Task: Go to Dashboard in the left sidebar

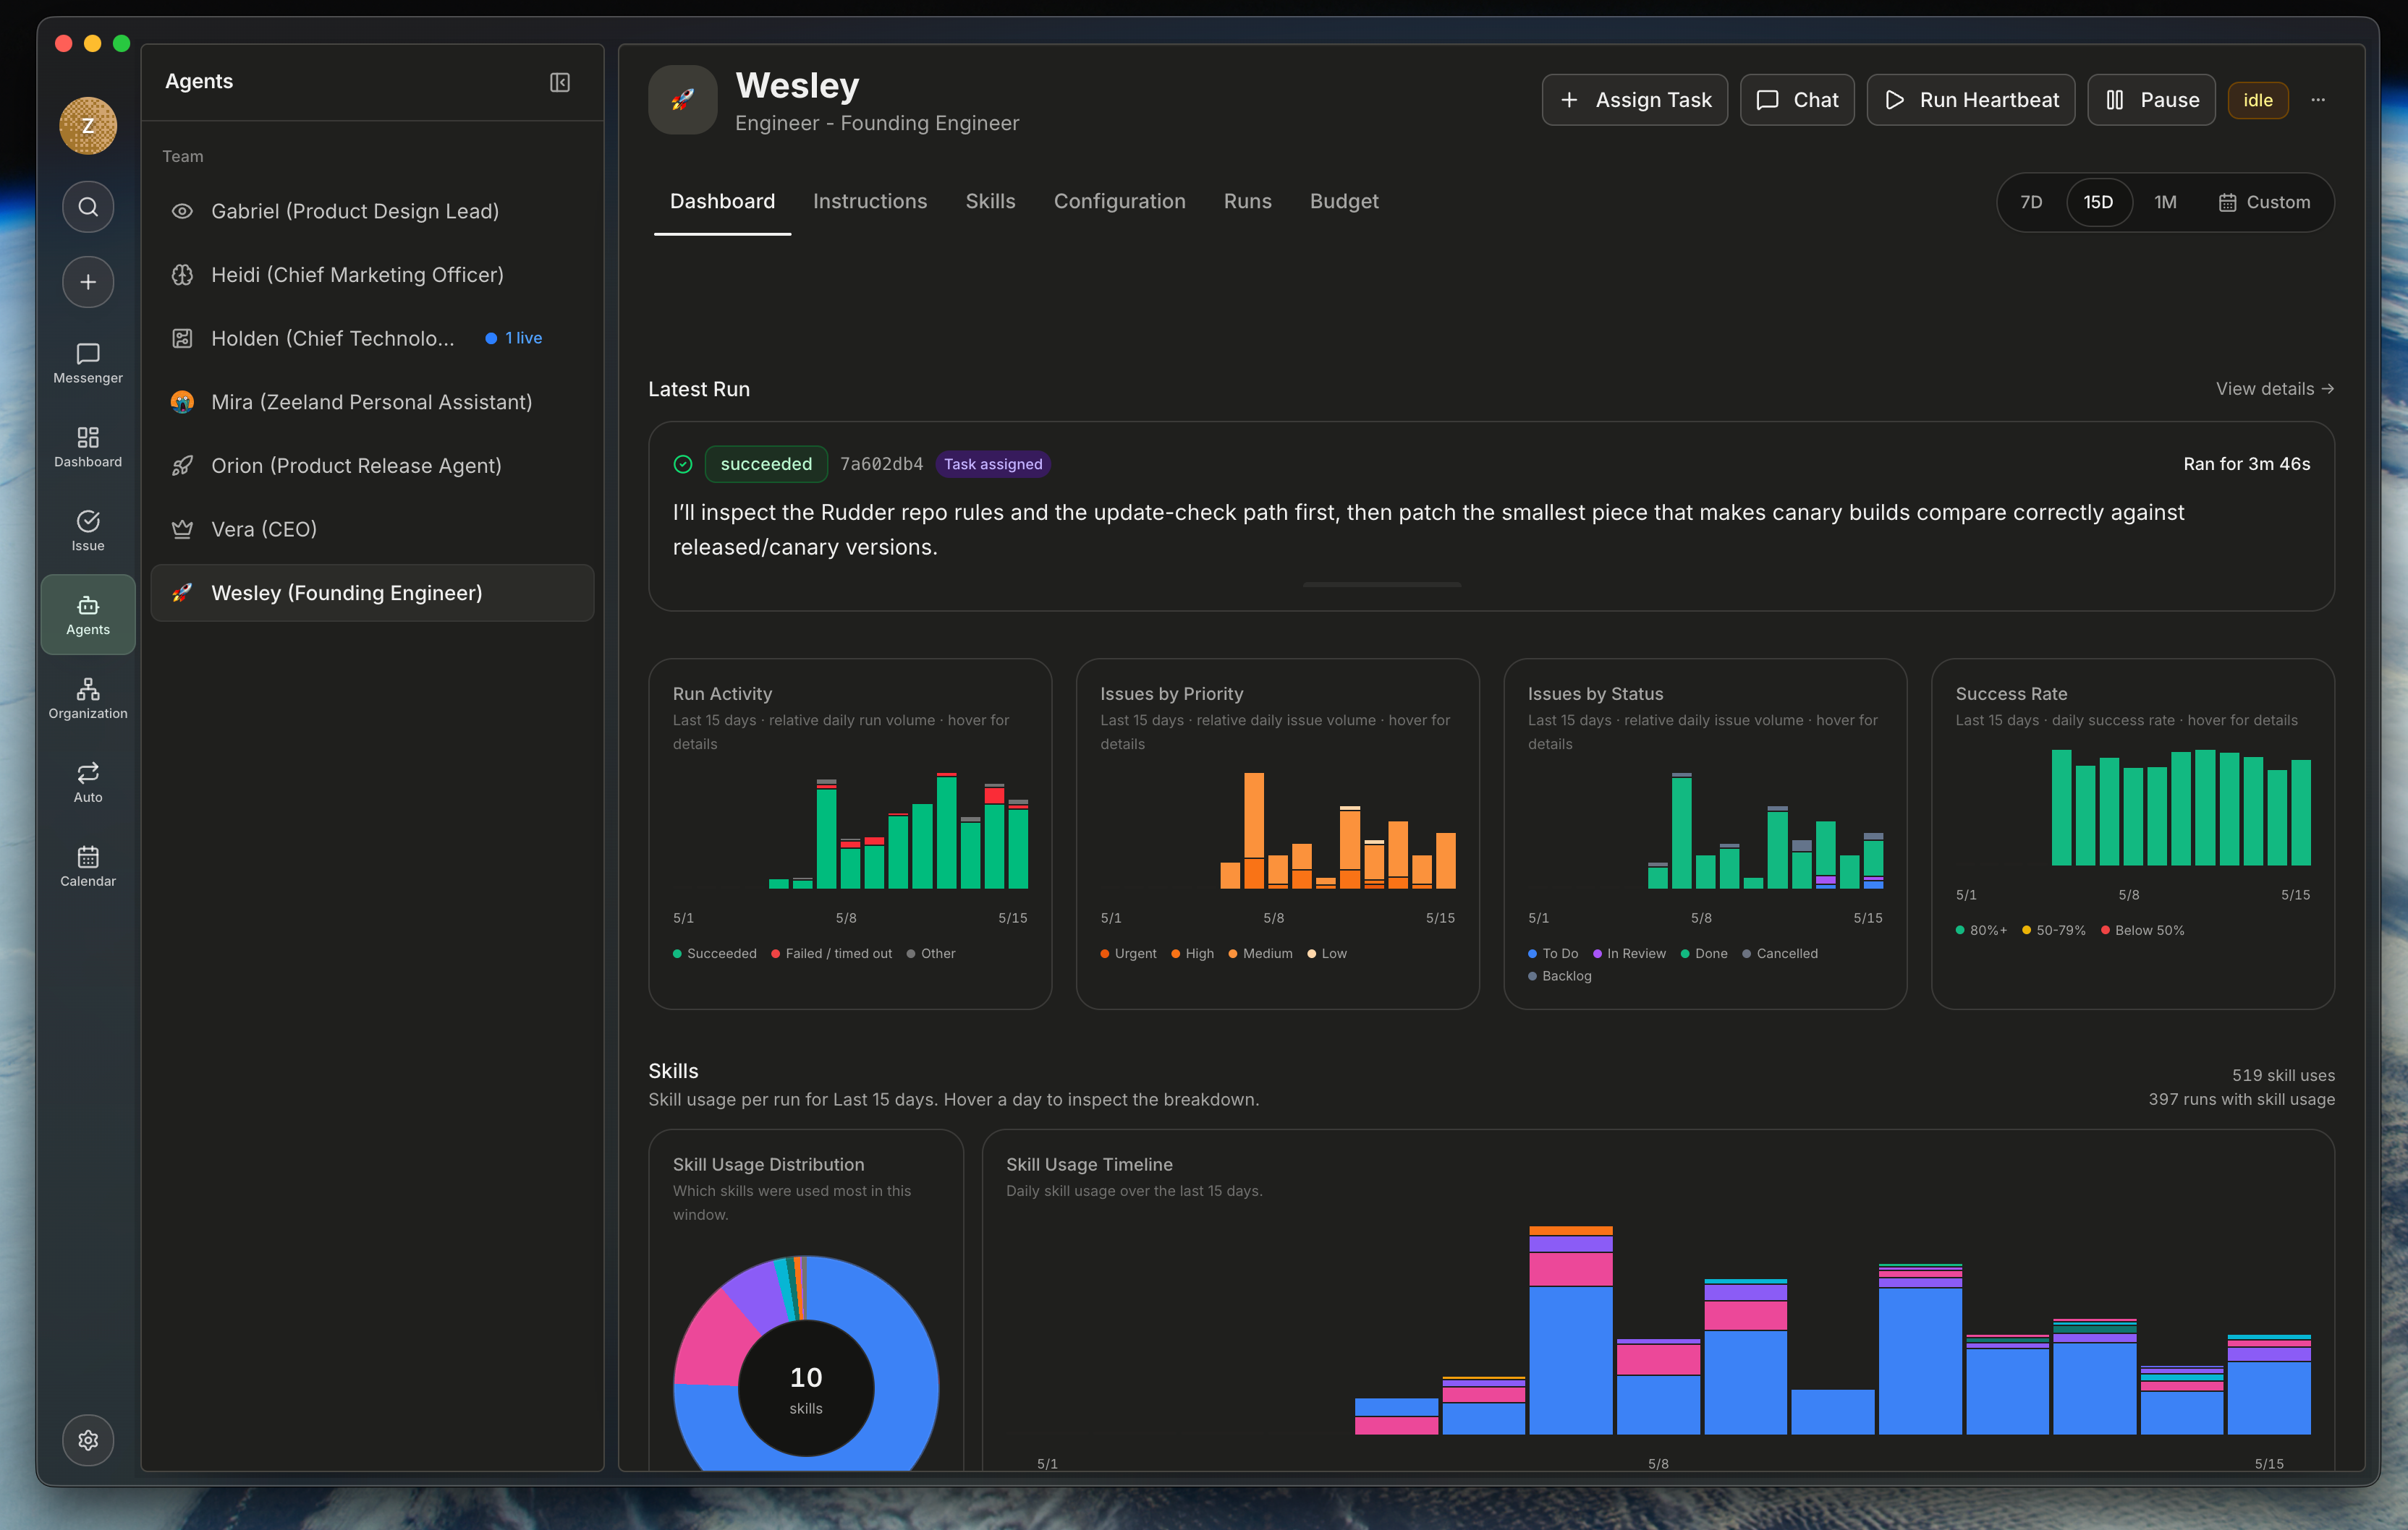Action: 88,447
